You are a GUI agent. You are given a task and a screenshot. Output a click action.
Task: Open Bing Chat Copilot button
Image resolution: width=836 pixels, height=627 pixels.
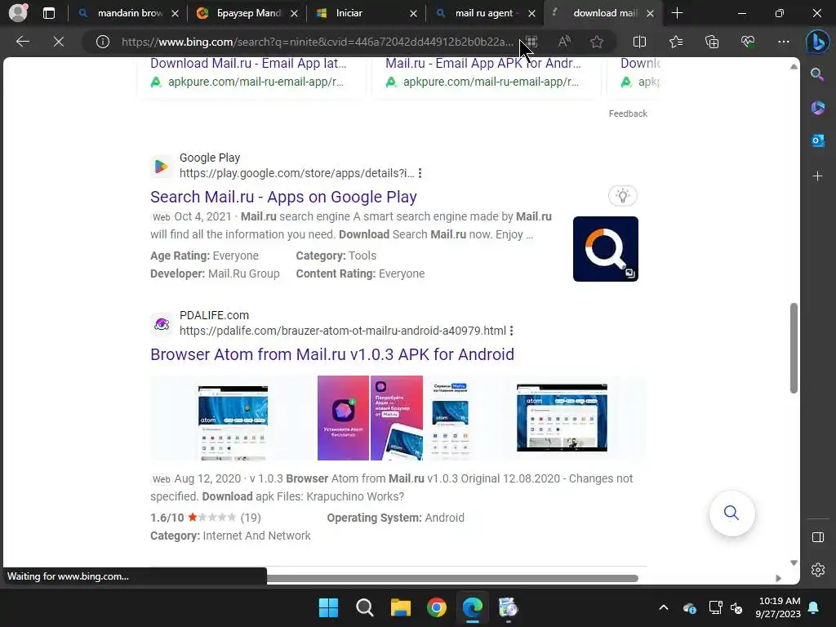(x=817, y=42)
